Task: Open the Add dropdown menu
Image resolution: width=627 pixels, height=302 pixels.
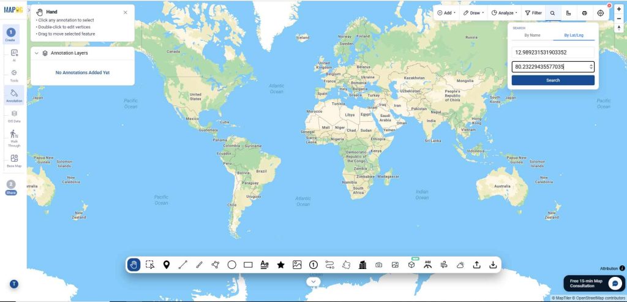Action: click(x=446, y=13)
